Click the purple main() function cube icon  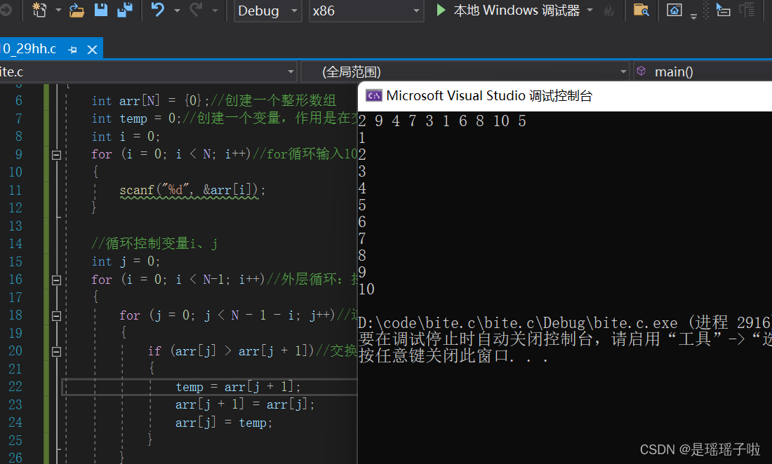coord(641,71)
